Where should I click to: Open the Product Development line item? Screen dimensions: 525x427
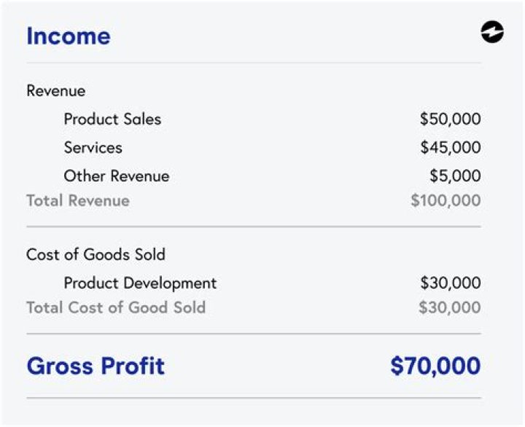140,283
